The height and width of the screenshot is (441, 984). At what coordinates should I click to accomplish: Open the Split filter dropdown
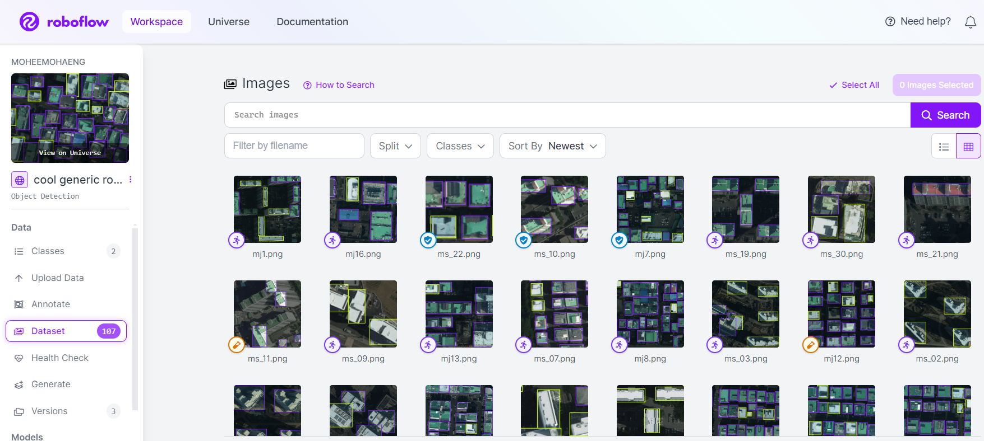[x=395, y=146]
